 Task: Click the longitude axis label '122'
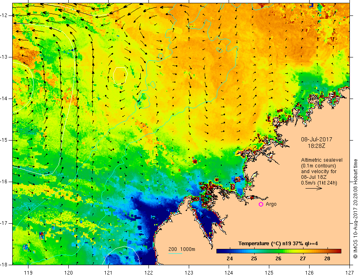[x=148, y=273]
